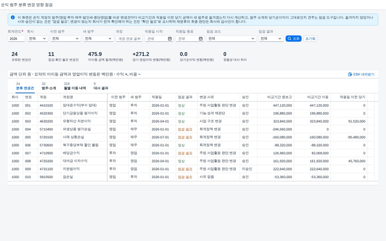
Task: Select the 유형자산 처분이익 account name
Action: coord(77,121)
